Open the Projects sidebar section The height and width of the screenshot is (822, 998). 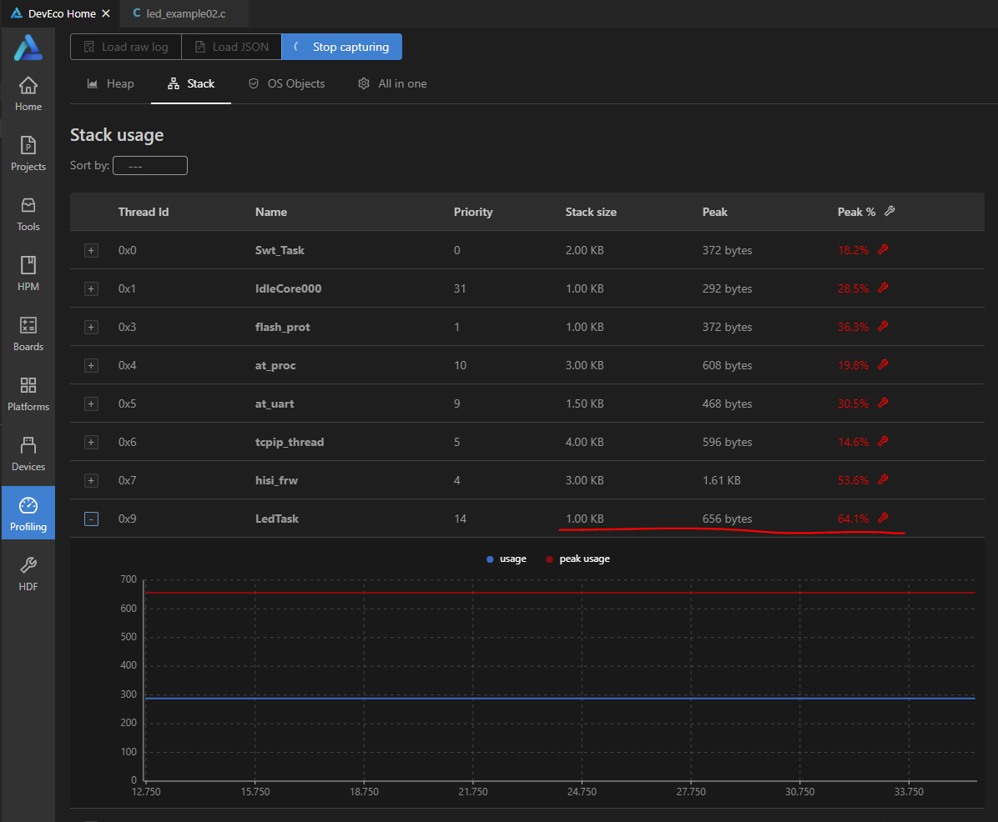click(28, 153)
